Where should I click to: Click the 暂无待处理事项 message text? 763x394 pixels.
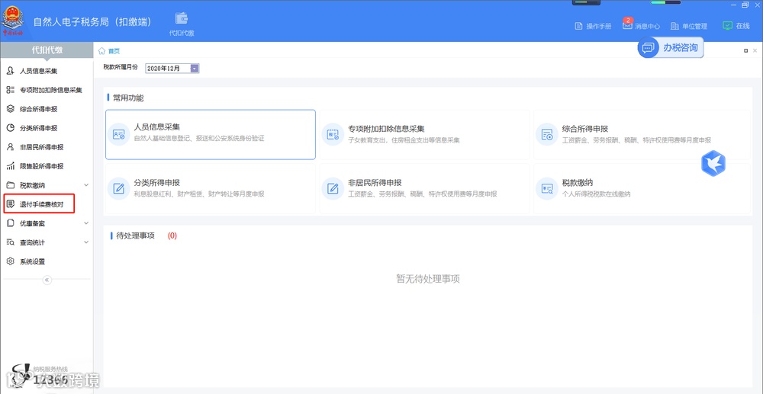428,279
